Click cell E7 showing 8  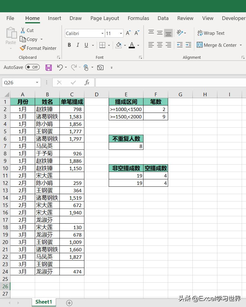click(x=126, y=146)
